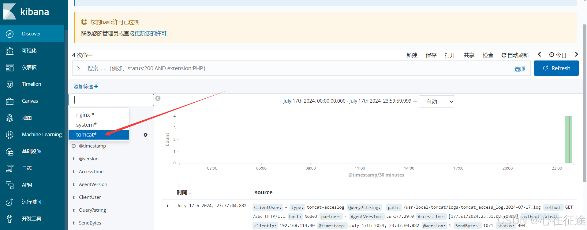
Task: Go to next time range arrow
Action: [577, 54]
